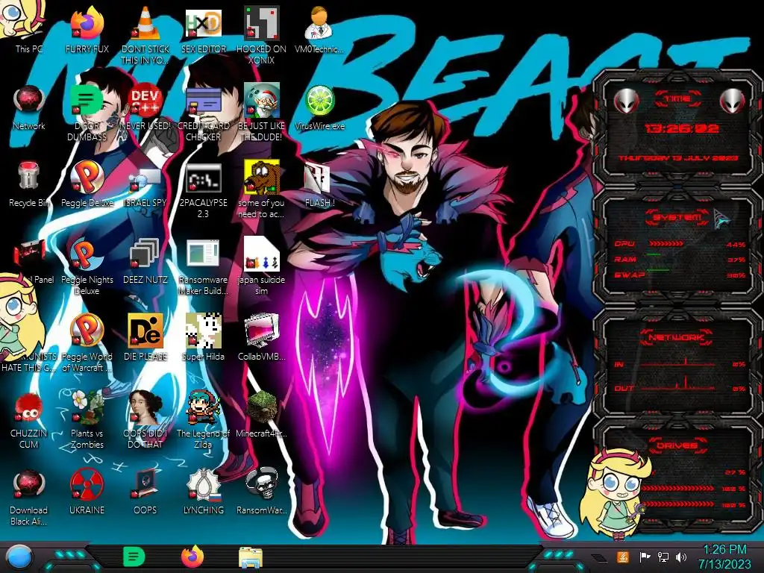Open Minecraft4Fr... grass block icon

(x=262, y=415)
